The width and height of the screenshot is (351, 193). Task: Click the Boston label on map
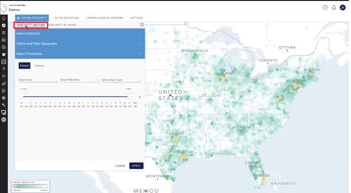coord(312,70)
